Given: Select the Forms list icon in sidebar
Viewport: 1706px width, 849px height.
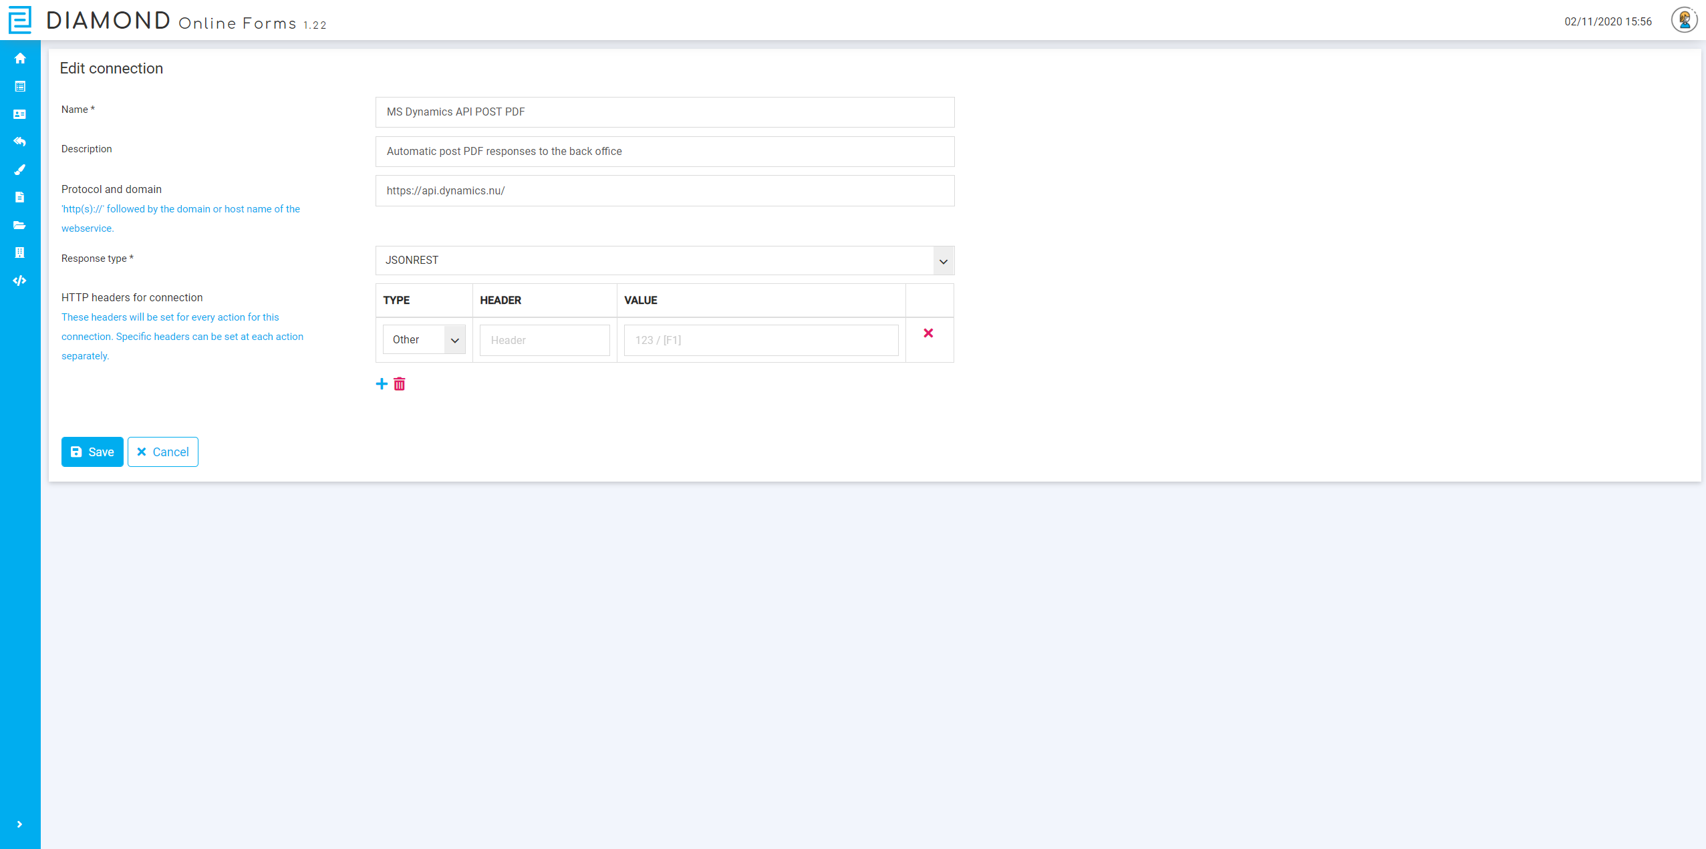Looking at the screenshot, I should pos(19,86).
